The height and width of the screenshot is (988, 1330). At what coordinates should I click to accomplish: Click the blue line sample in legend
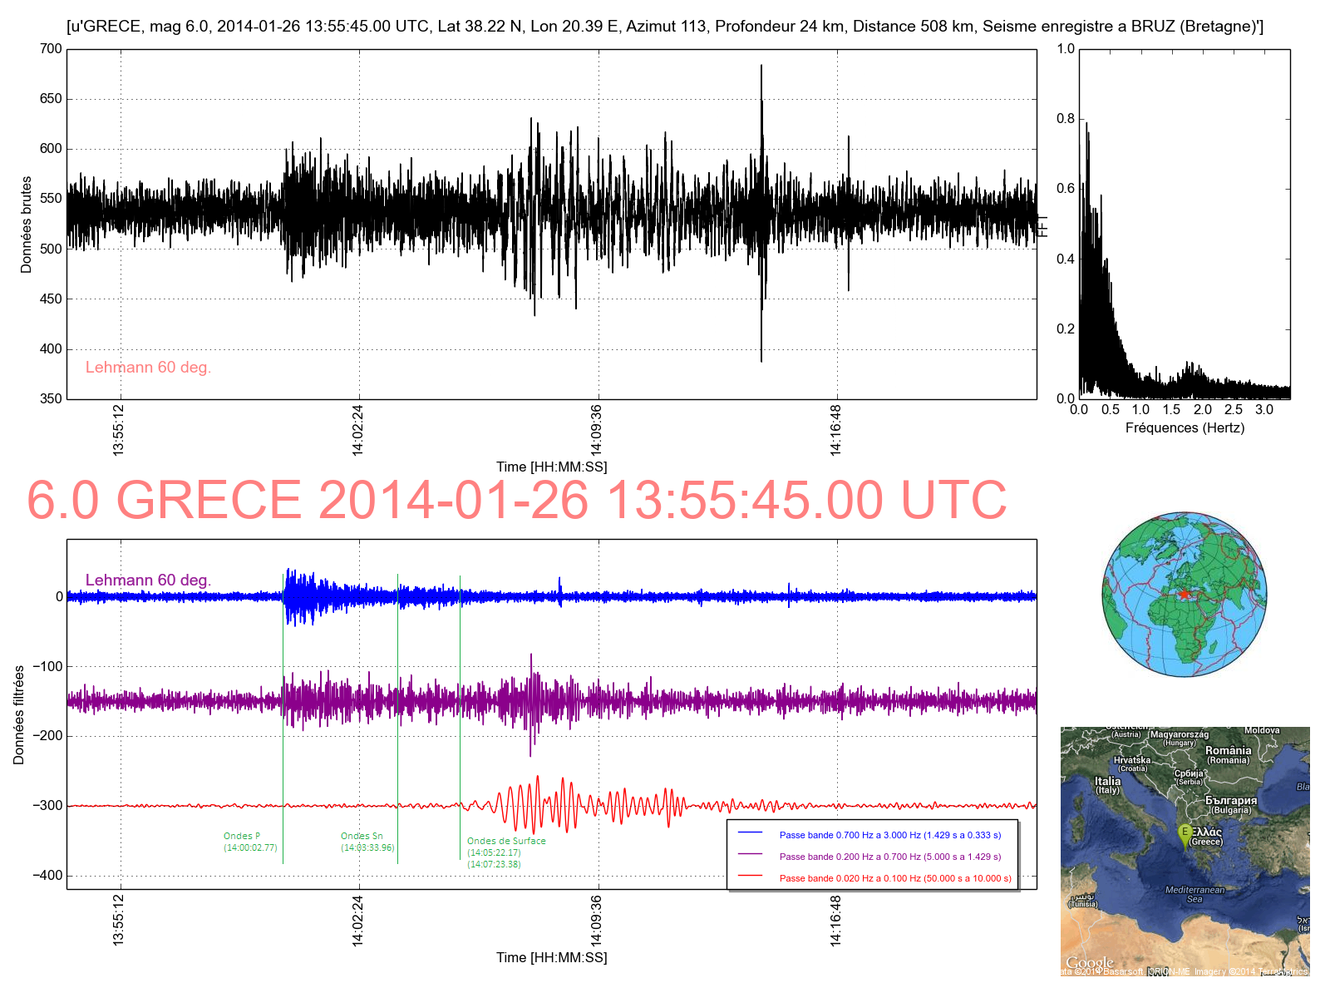750,832
